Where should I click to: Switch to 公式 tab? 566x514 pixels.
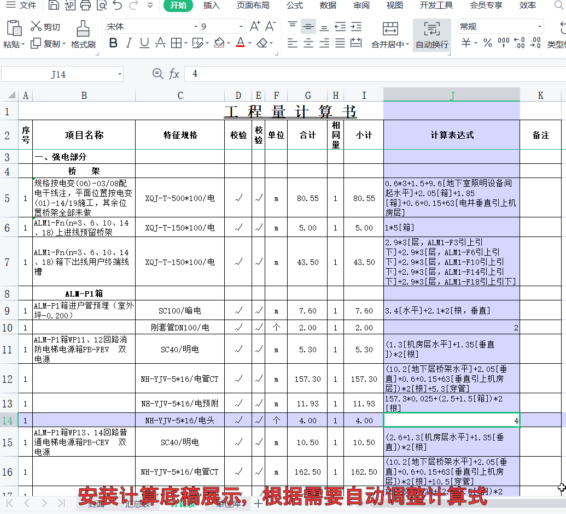[x=295, y=5]
